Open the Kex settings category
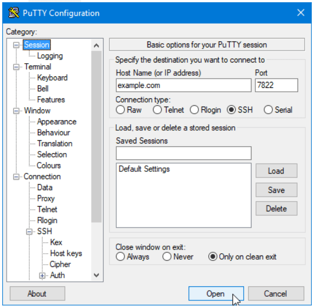314x306 pixels. pos(56,242)
